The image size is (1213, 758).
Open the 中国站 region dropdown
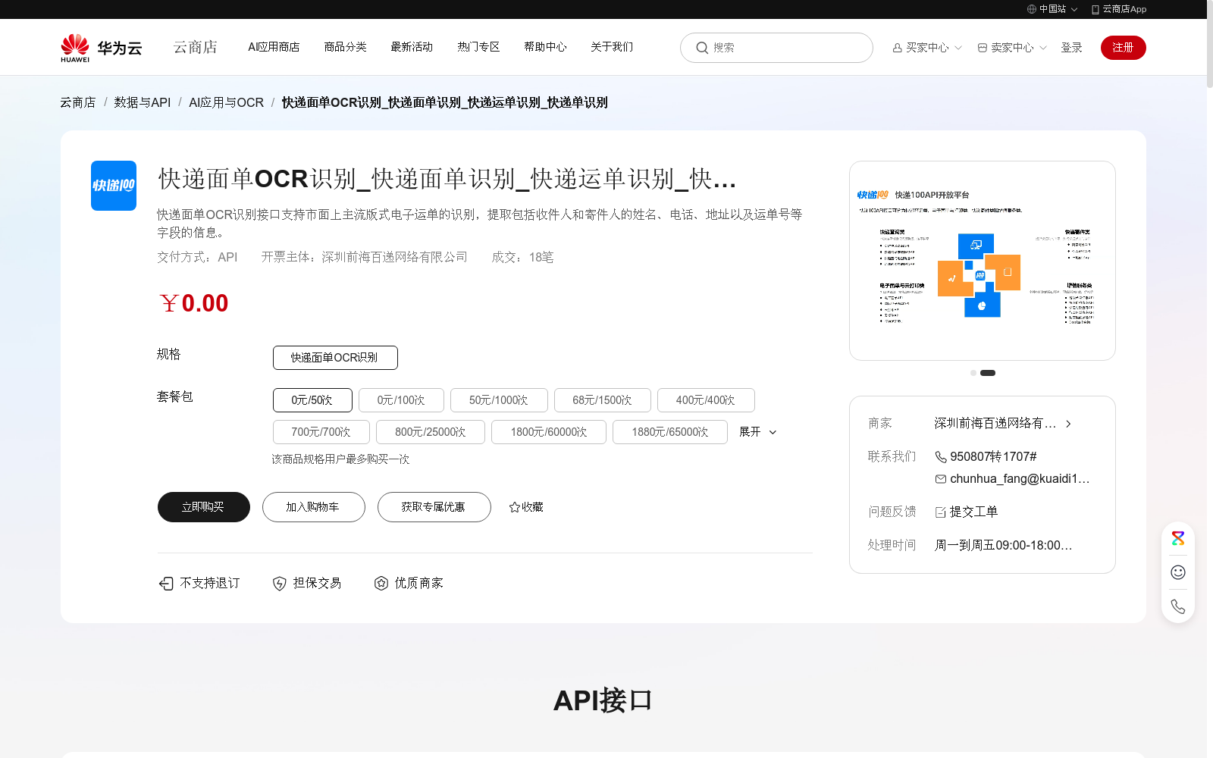point(1052,9)
